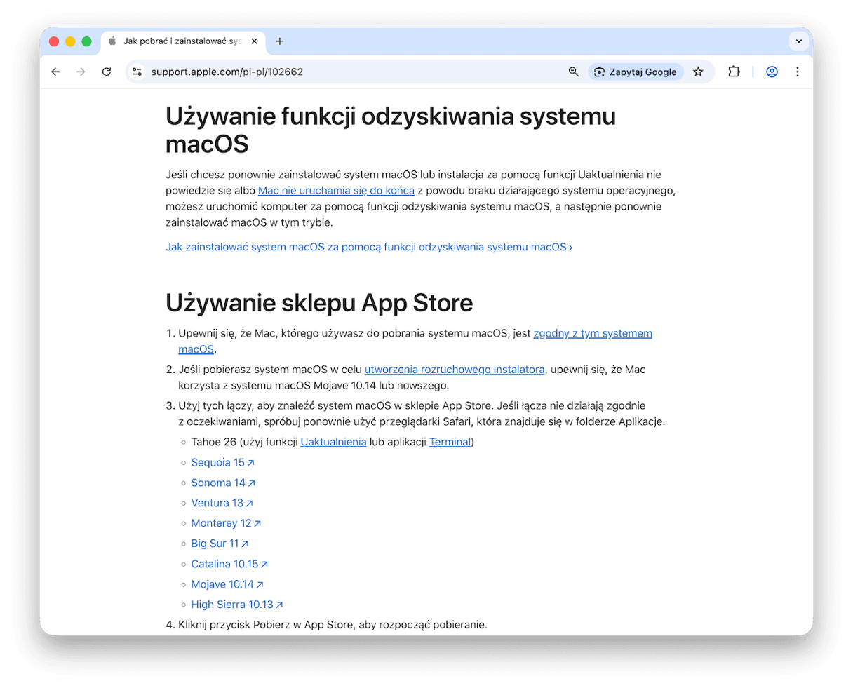Follow the zgodny z tym systemem macOS link
Image resolution: width=853 pixels, height=688 pixels.
point(593,333)
